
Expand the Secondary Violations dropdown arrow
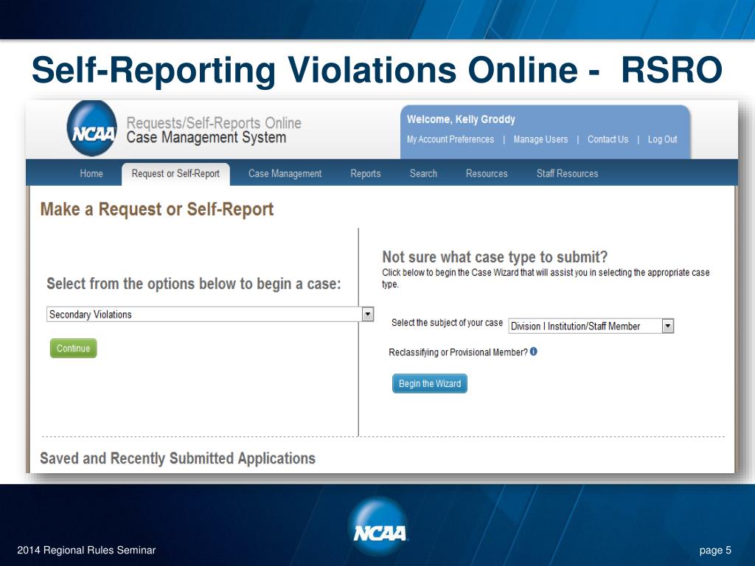367,314
